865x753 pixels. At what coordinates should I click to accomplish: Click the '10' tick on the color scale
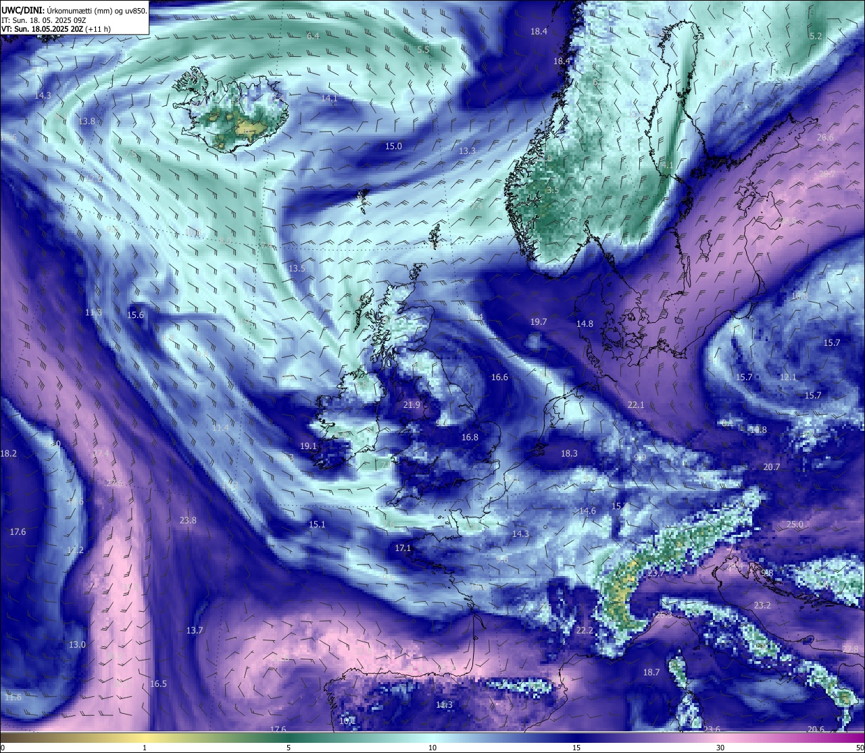click(432, 748)
